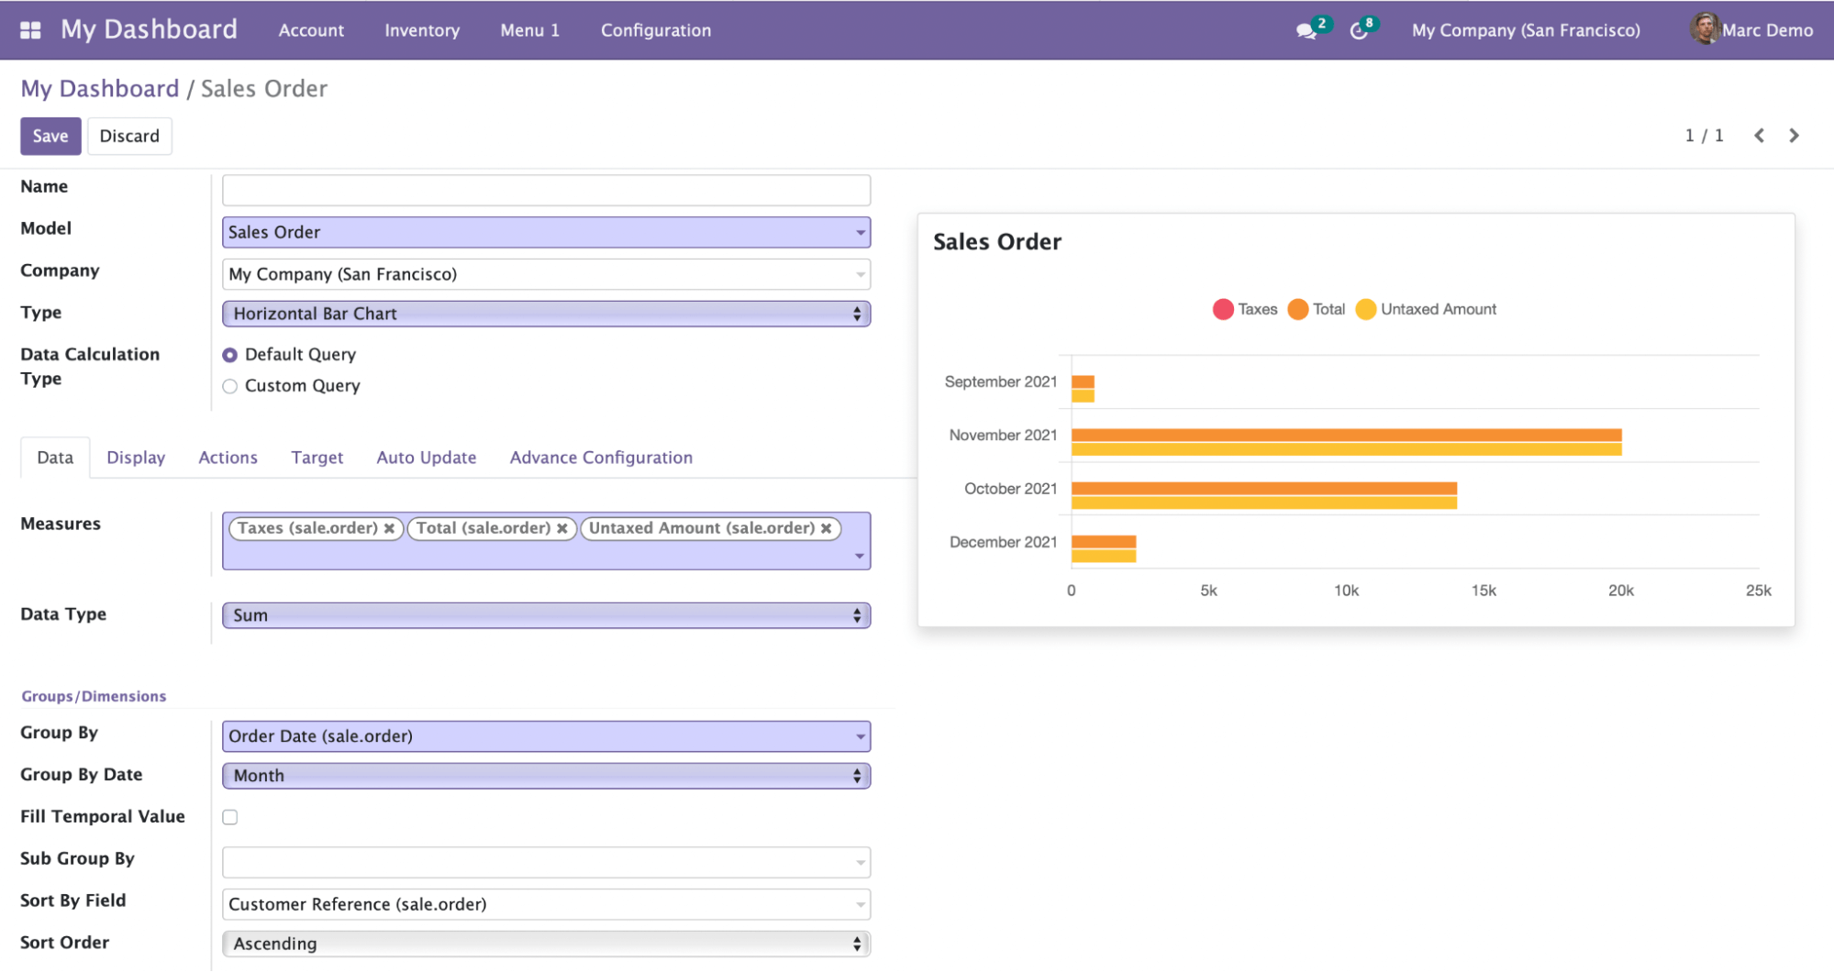Select Default Query radio option

230,355
